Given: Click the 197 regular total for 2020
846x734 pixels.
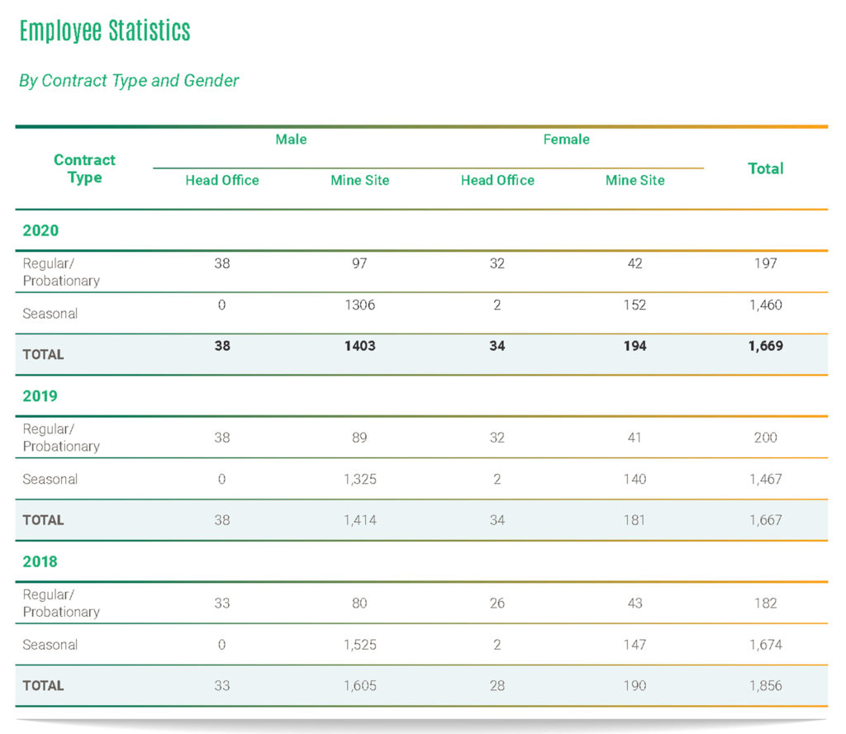Looking at the screenshot, I should (765, 263).
